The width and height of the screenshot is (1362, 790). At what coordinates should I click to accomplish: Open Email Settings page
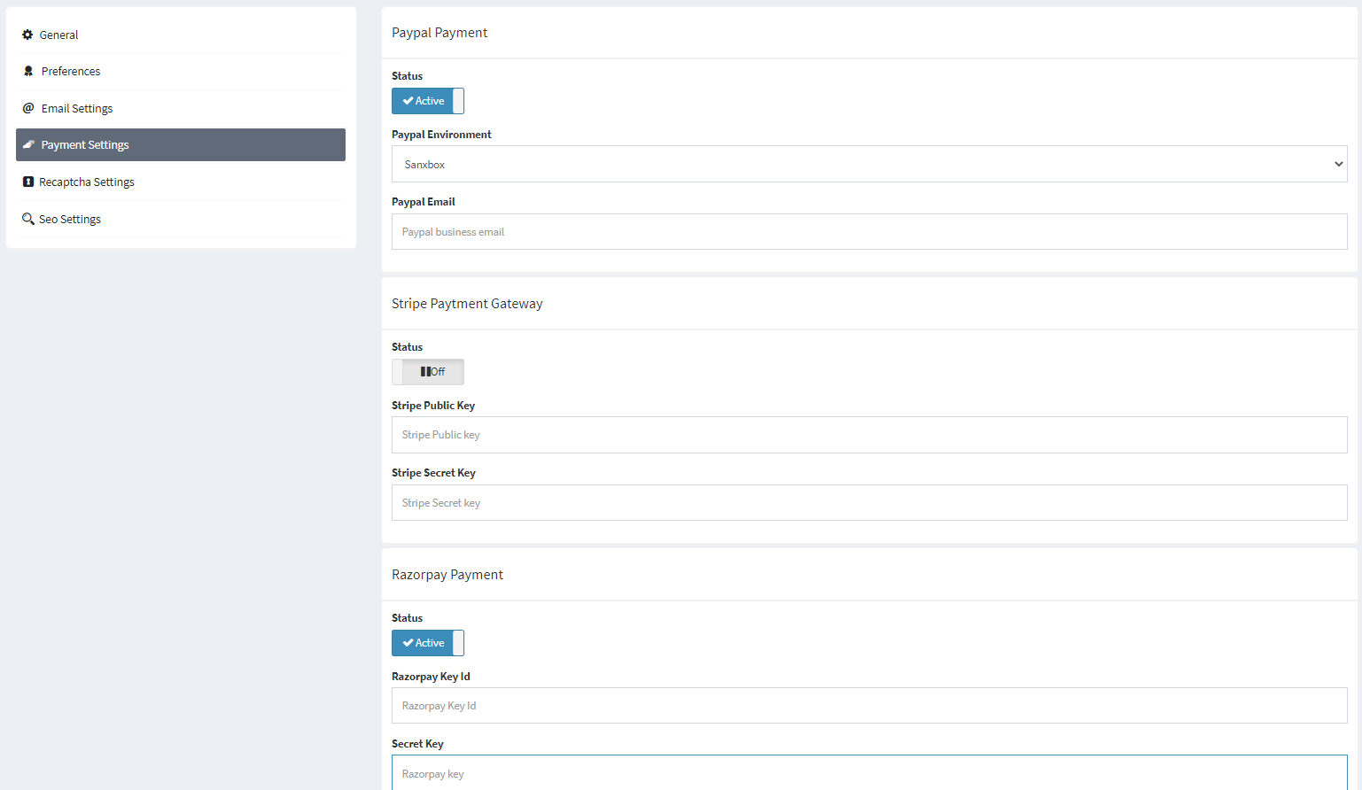(x=181, y=108)
